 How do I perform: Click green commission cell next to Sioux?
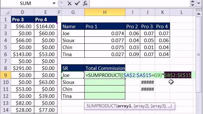105,82
